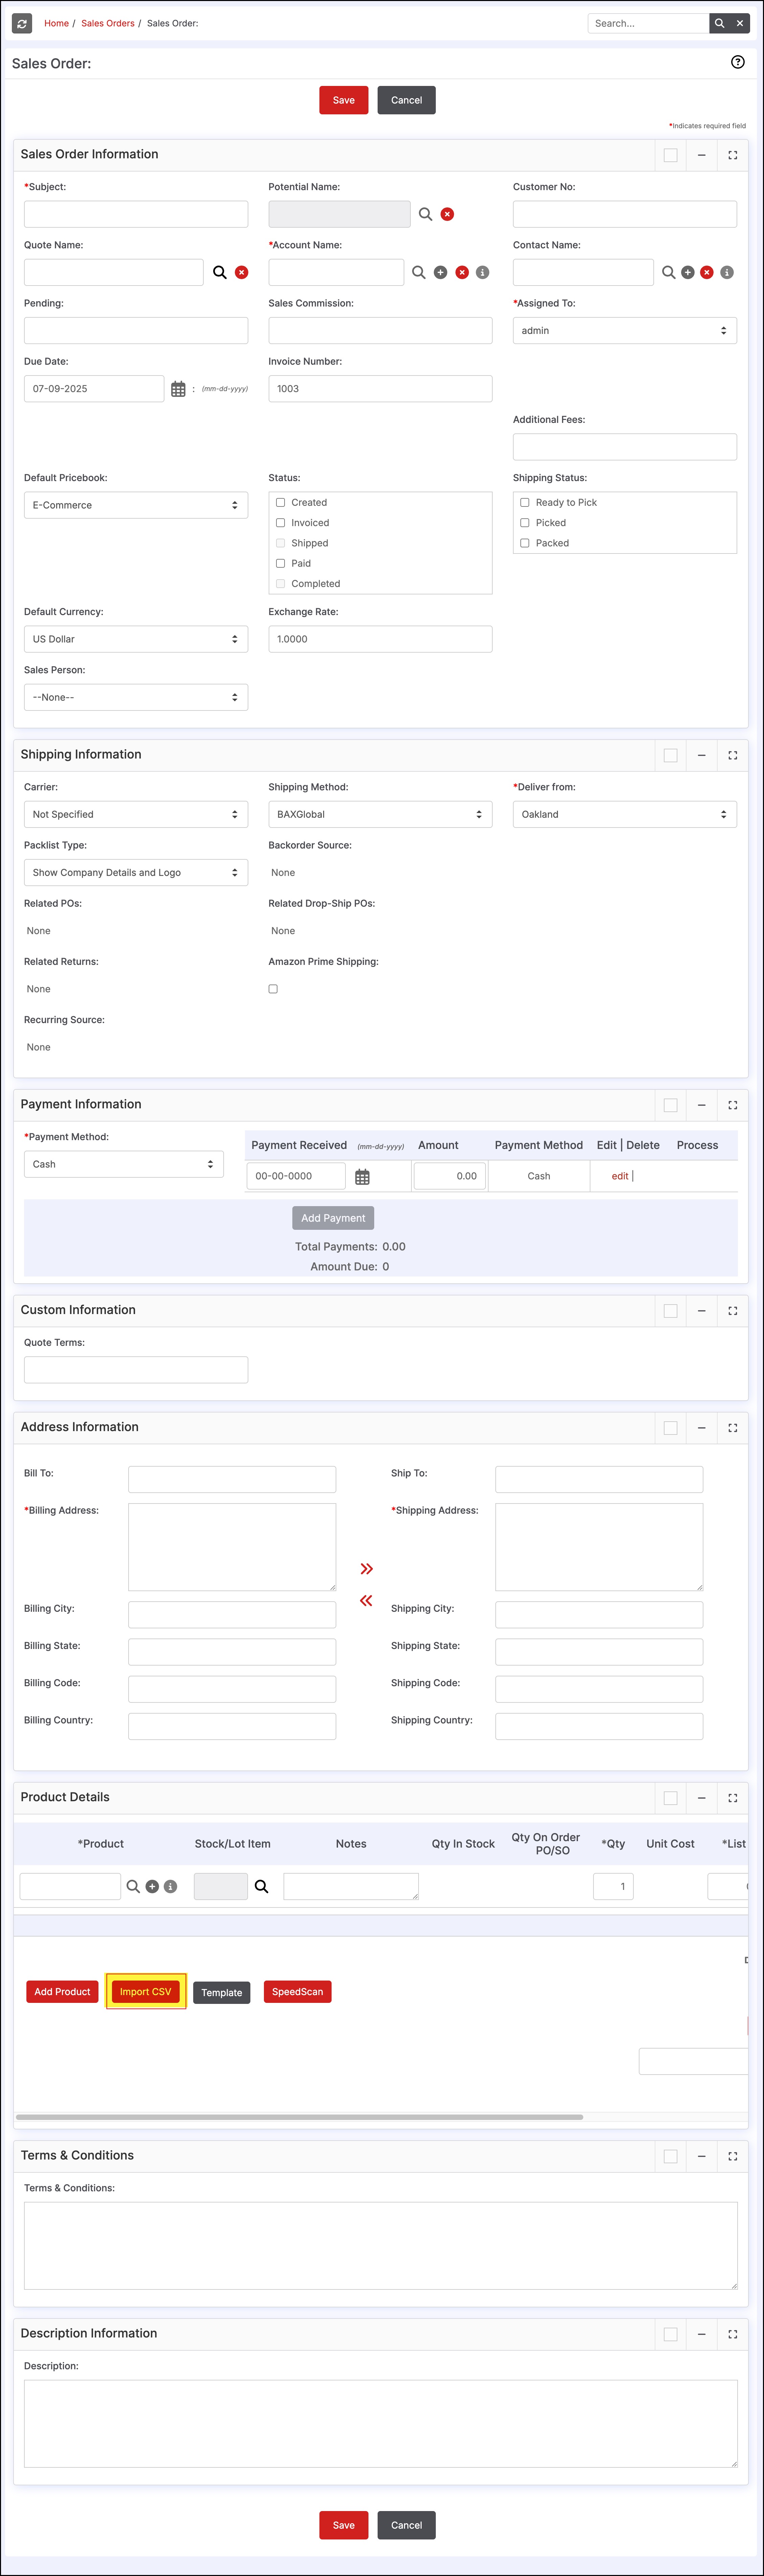Toggle Payment Information header checkbox
The image size is (764, 2576).
670,1105
